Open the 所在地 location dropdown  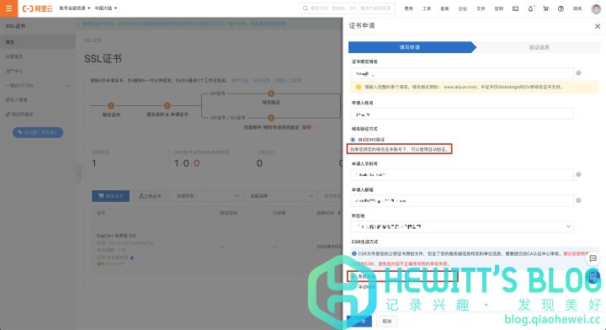coord(462,226)
